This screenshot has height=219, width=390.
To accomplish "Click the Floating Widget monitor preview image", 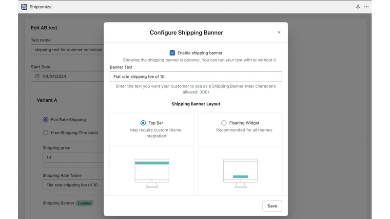I will (240, 173).
